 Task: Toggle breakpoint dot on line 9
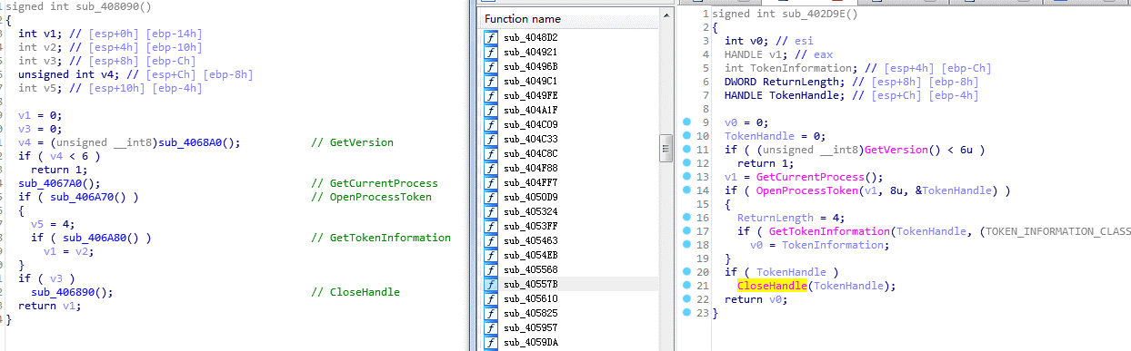[x=687, y=122]
